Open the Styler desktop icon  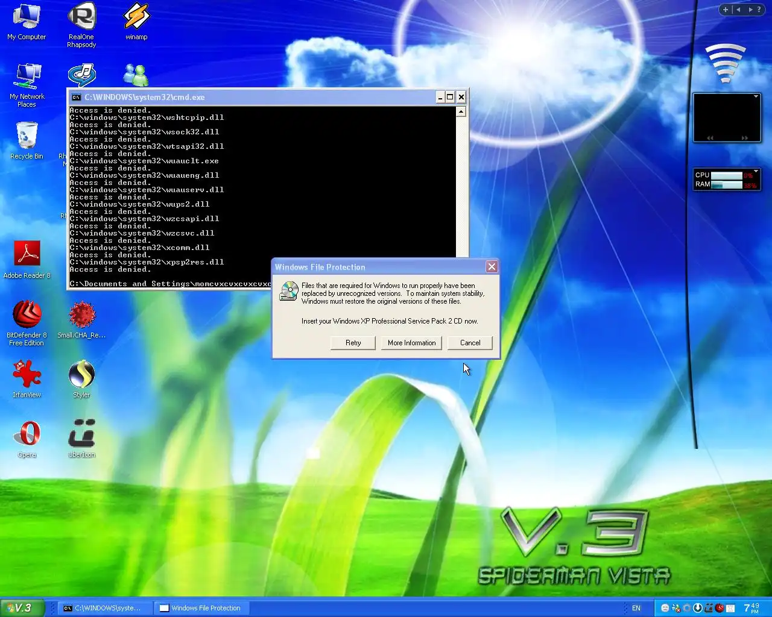tap(81, 379)
